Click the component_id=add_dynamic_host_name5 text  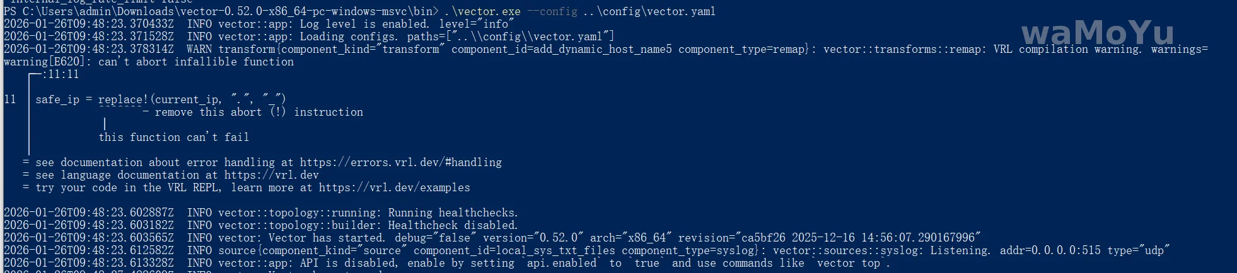point(561,50)
